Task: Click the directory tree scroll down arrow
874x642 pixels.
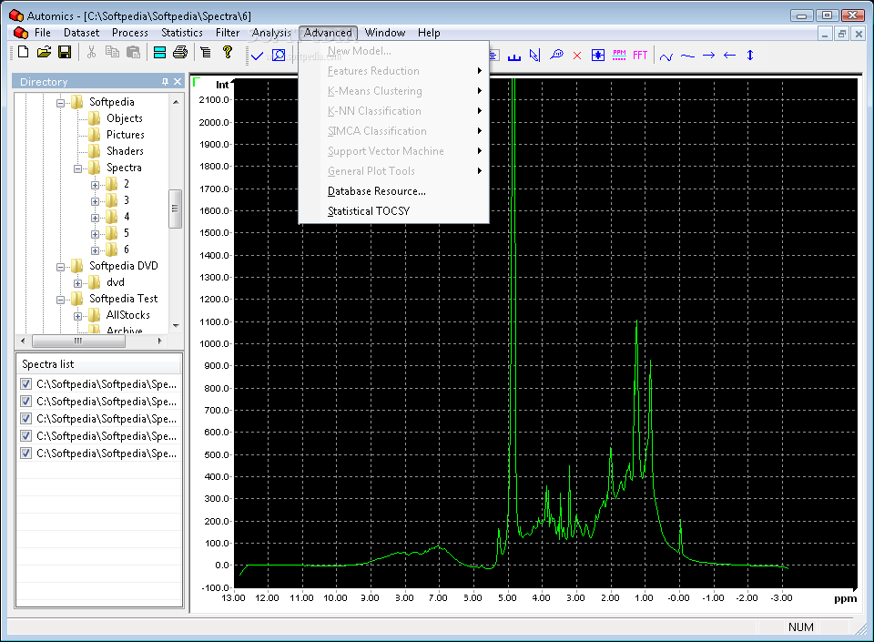Action: 176,325
